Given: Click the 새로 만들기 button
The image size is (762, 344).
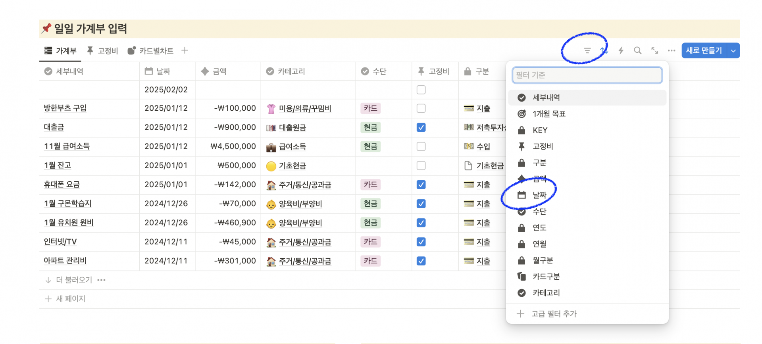Looking at the screenshot, I should 704,50.
